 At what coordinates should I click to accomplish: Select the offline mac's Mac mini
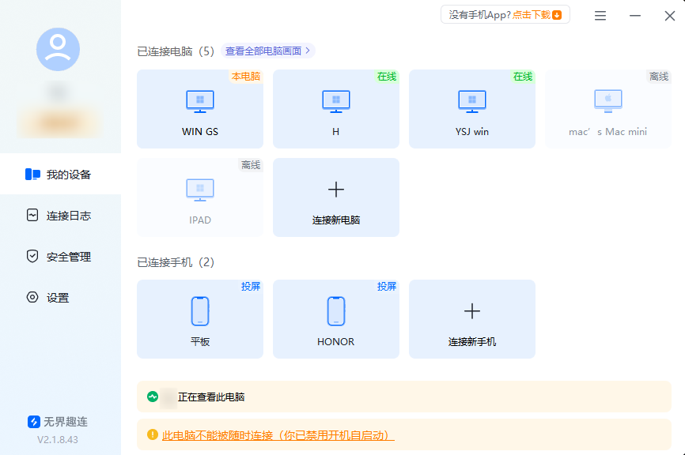(x=607, y=108)
